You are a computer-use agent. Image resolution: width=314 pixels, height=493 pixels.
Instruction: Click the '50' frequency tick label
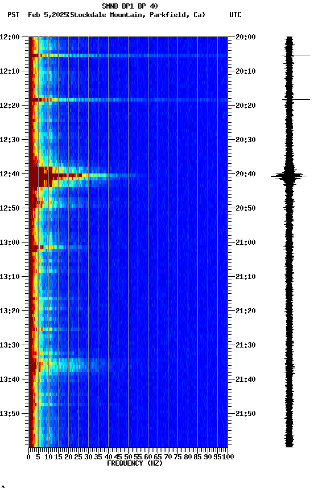[x=128, y=457]
